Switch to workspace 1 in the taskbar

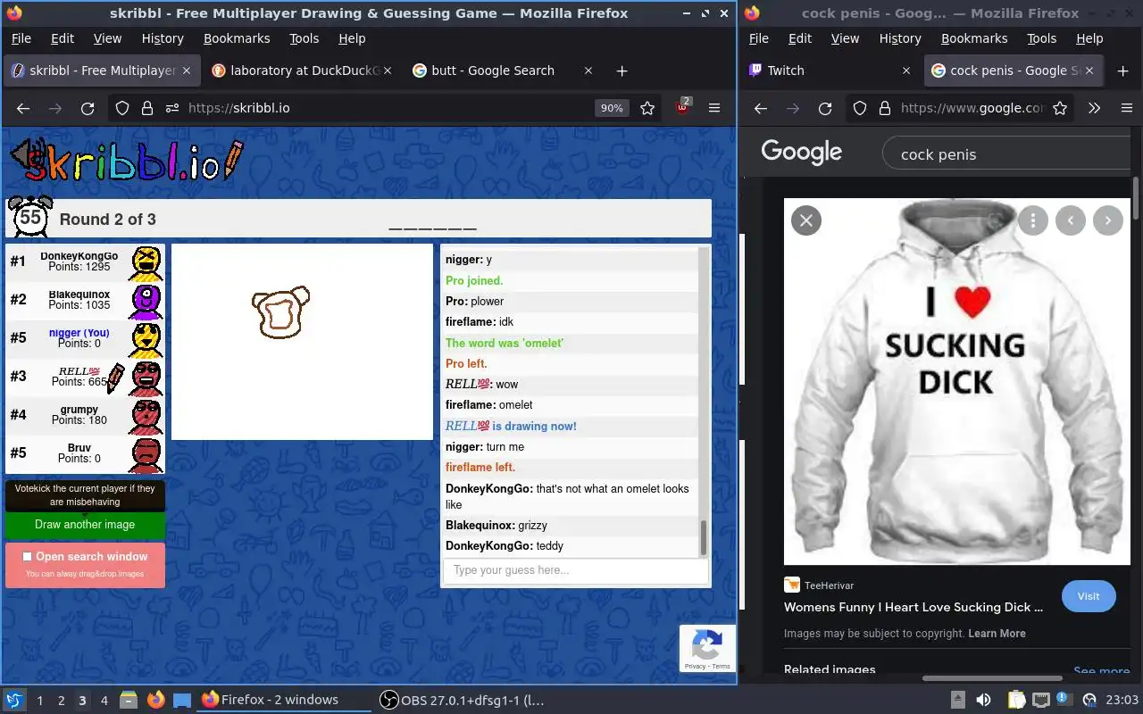pos(39,701)
